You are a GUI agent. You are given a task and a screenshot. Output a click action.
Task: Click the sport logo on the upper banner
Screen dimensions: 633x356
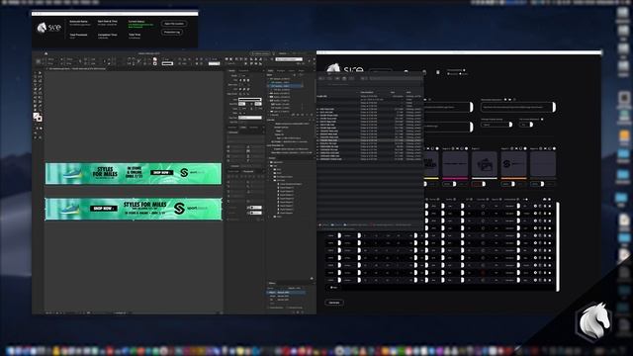[192, 173]
